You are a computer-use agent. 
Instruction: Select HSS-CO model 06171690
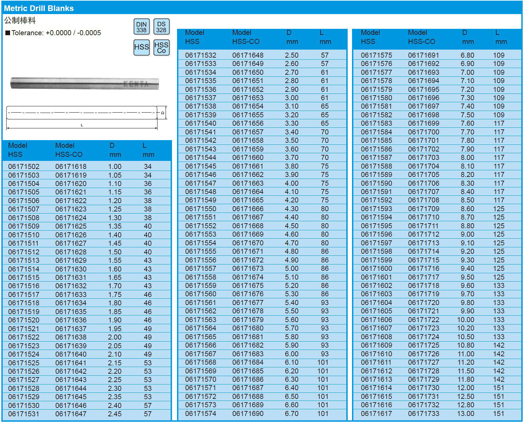pyautogui.click(x=248, y=414)
